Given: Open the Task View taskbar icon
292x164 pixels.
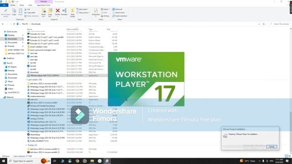Looking at the screenshot, I should (55, 161).
